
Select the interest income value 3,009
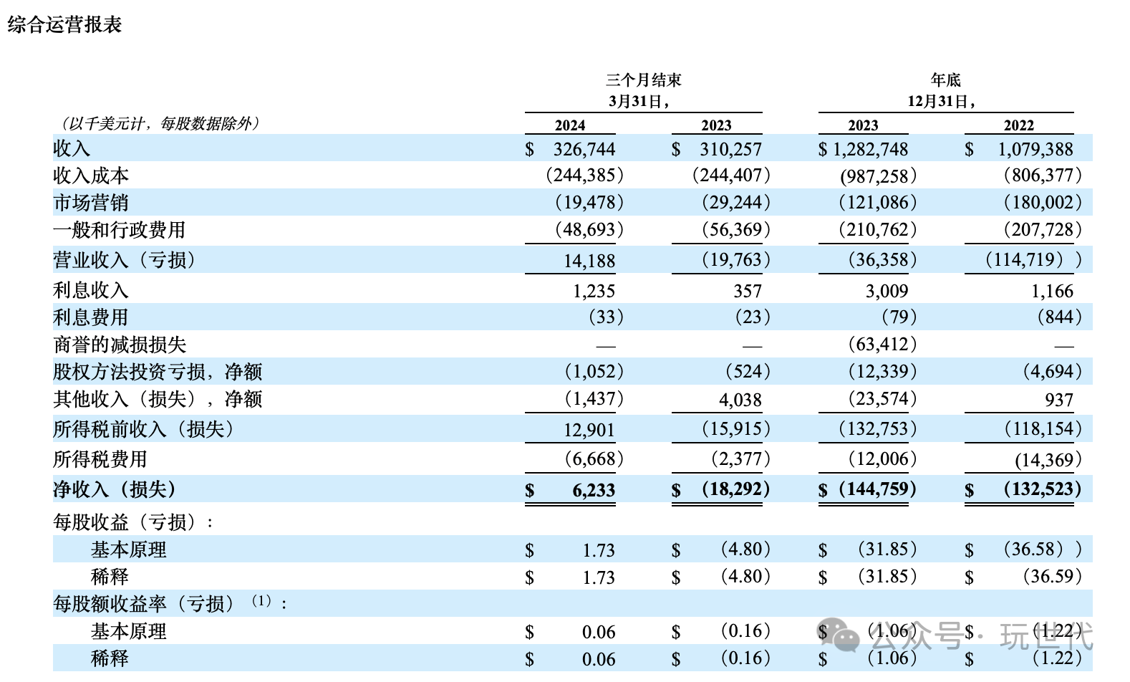[x=887, y=291]
